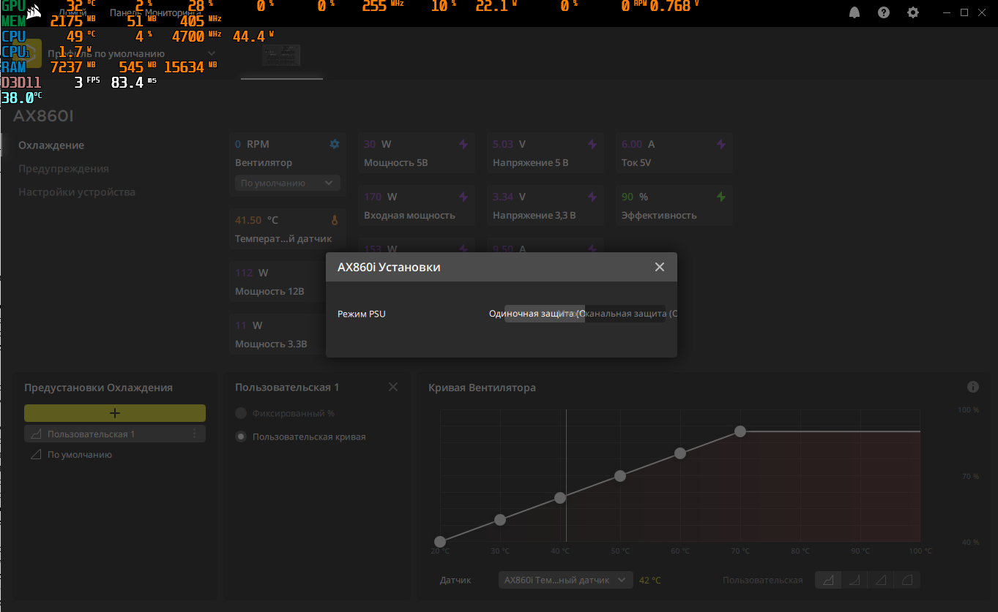This screenshot has height=612, width=998.
Task: Open the Предупреждения section
Action: [x=64, y=169]
